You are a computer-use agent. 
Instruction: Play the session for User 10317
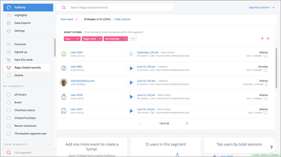click(131, 54)
